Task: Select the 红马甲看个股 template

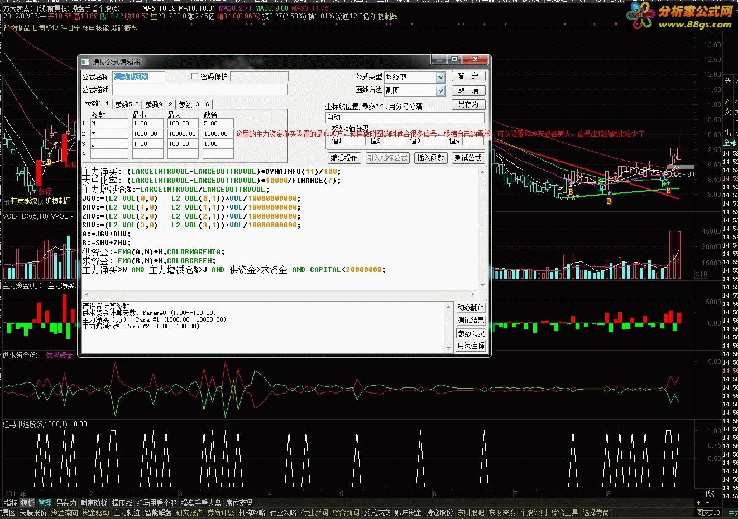Action: pos(156,503)
